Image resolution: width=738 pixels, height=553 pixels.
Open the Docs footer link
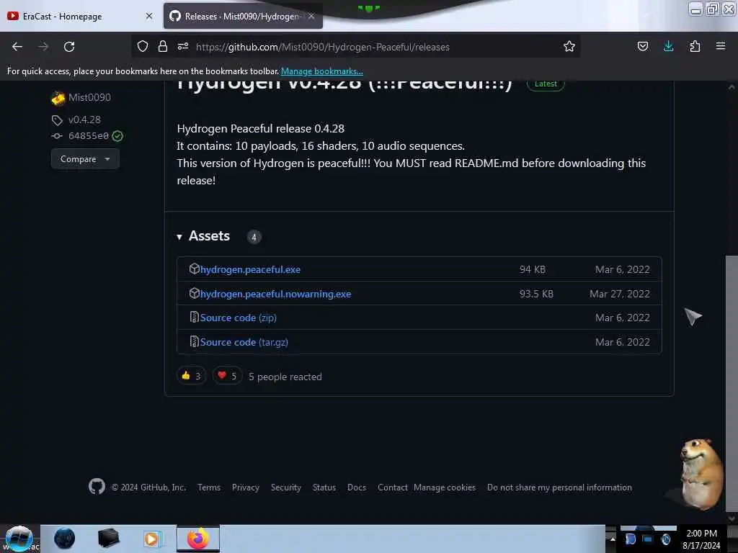(357, 487)
